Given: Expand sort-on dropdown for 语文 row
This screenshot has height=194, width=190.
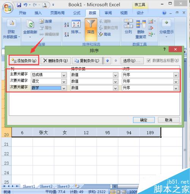Looking at the screenshot, I should point(115,82).
